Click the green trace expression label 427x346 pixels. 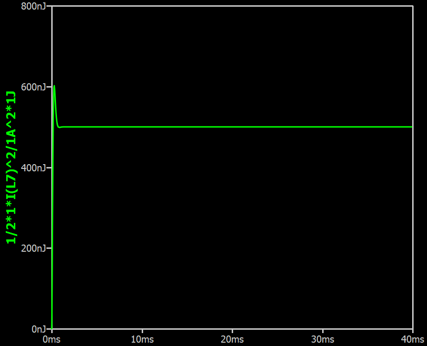click(x=11, y=167)
